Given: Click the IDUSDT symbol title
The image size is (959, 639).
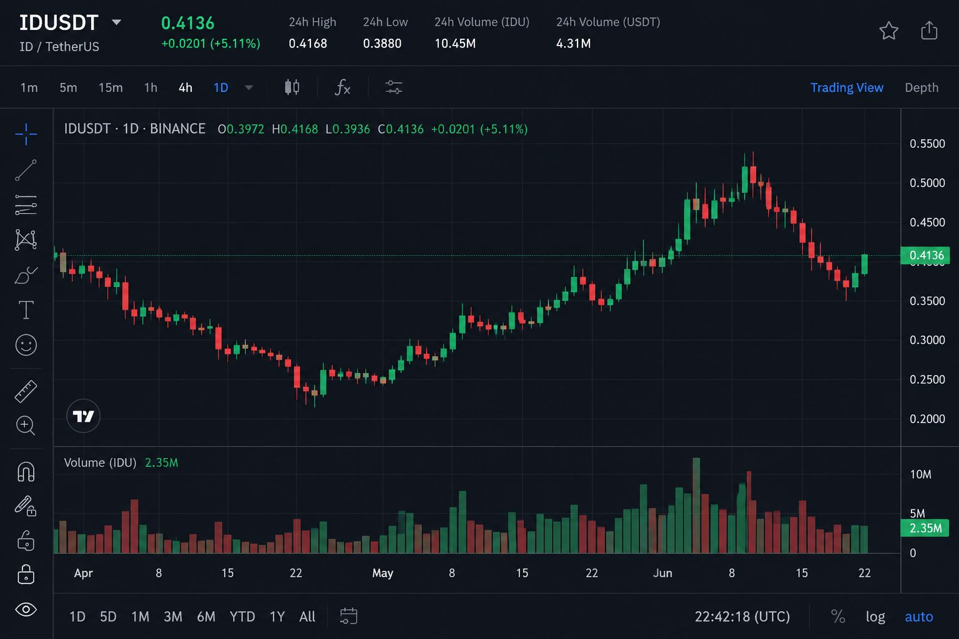Looking at the screenshot, I should pos(59,22).
